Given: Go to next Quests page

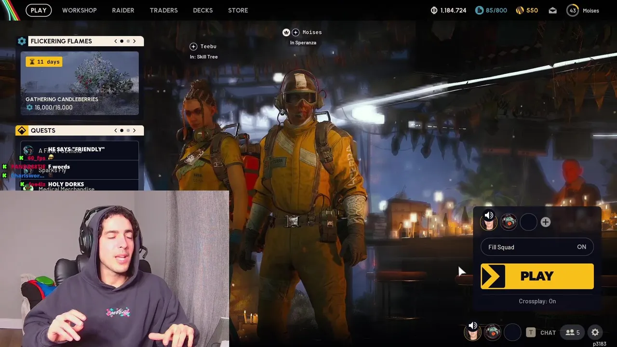Looking at the screenshot, I should (134, 130).
